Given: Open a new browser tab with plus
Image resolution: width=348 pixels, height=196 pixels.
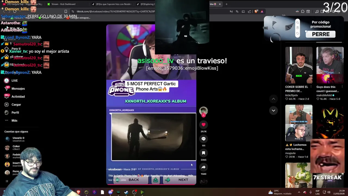Looking at the screenshot, I should pos(226,4).
